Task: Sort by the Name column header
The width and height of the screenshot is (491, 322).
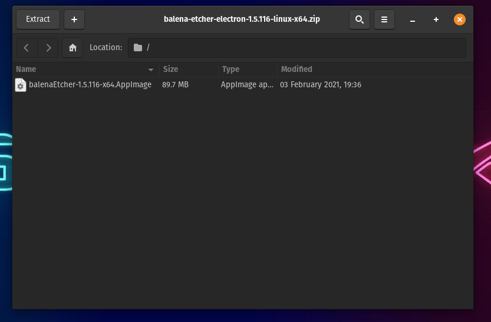Action: coord(86,69)
